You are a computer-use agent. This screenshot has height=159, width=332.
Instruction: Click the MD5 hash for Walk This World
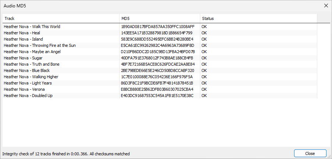click(x=158, y=27)
